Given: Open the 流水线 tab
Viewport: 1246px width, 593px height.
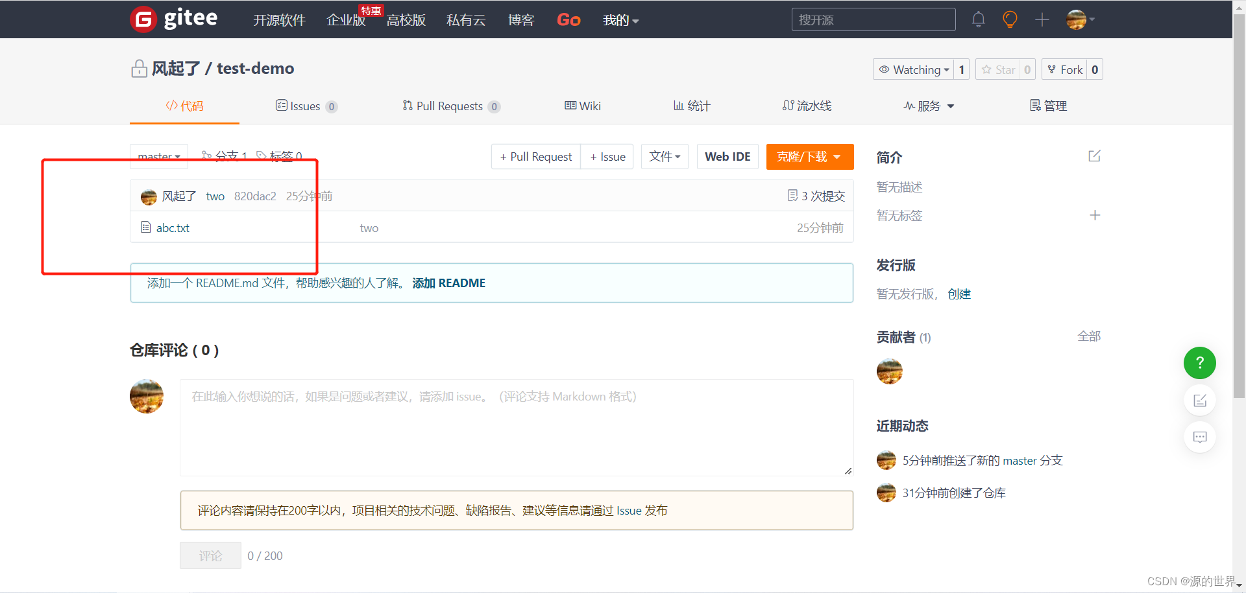Looking at the screenshot, I should (807, 106).
